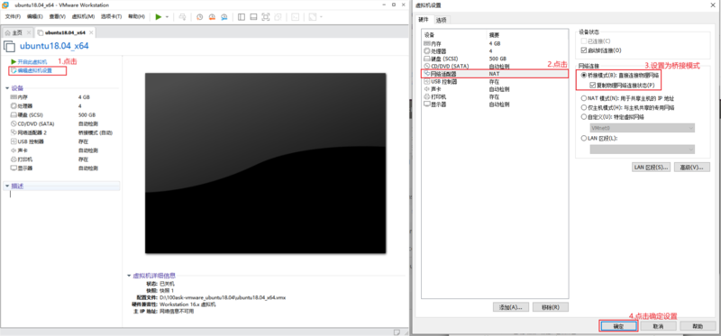721x336 pixels.
Task: Open the VMnet0 dropdown
Action: (x=642, y=128)
